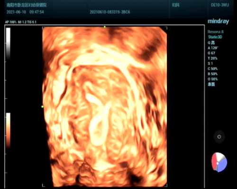This screenshot has width=237, height=189.
Task: Click the 3D orientation fan indicator
Action: pyautogui.click(x=219, y=162)
